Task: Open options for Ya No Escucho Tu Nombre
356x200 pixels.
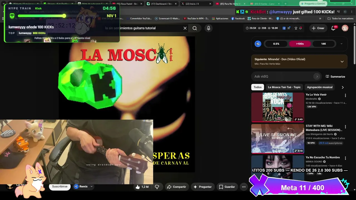Action: [x=345, y=158]
